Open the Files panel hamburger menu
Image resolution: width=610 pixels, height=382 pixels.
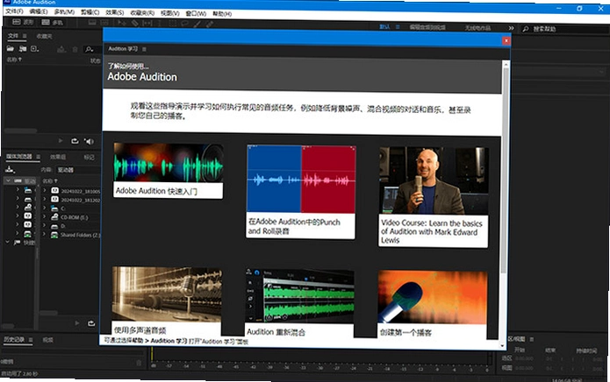25,36
